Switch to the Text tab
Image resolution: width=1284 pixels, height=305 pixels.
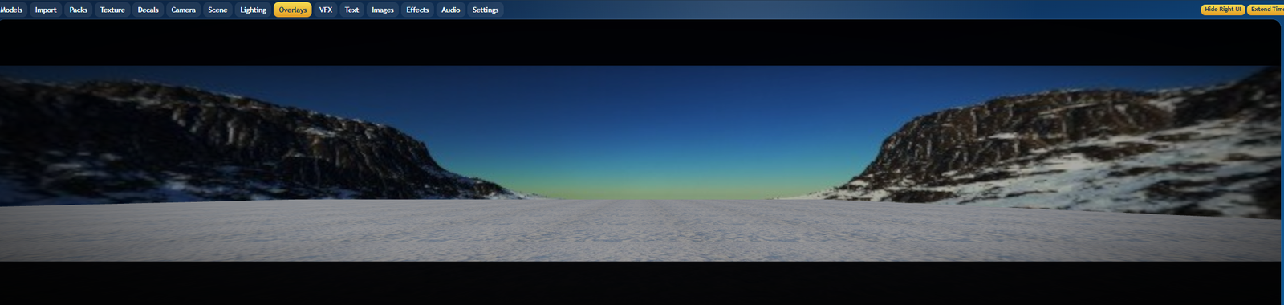point(351,10)
